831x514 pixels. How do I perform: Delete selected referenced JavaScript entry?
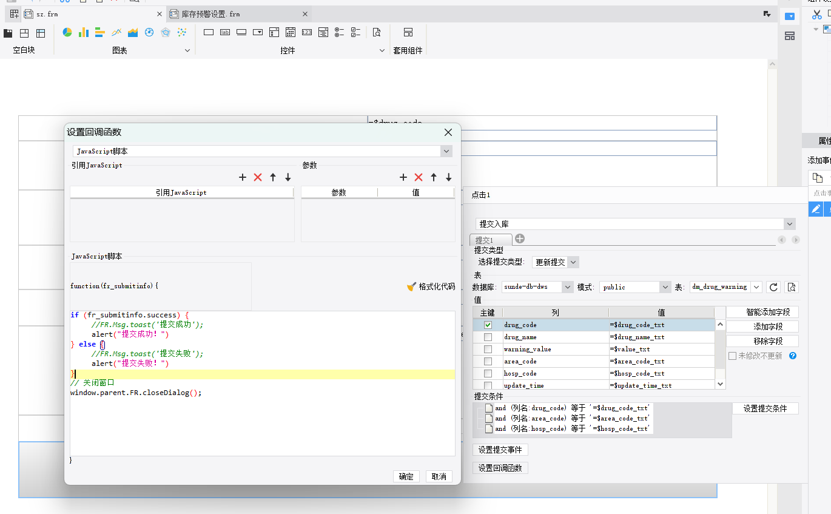click(258, 177)
